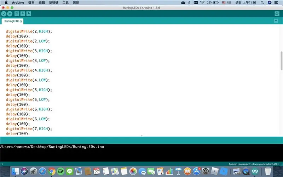Viewport: 283px width, 177px height.
Task: Click the Arduino icon in the Dock
Action: 255,171
